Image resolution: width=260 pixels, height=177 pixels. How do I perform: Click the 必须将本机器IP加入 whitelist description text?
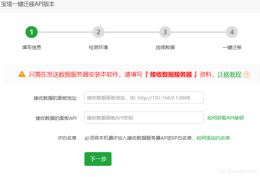click(x=139, y=138)
